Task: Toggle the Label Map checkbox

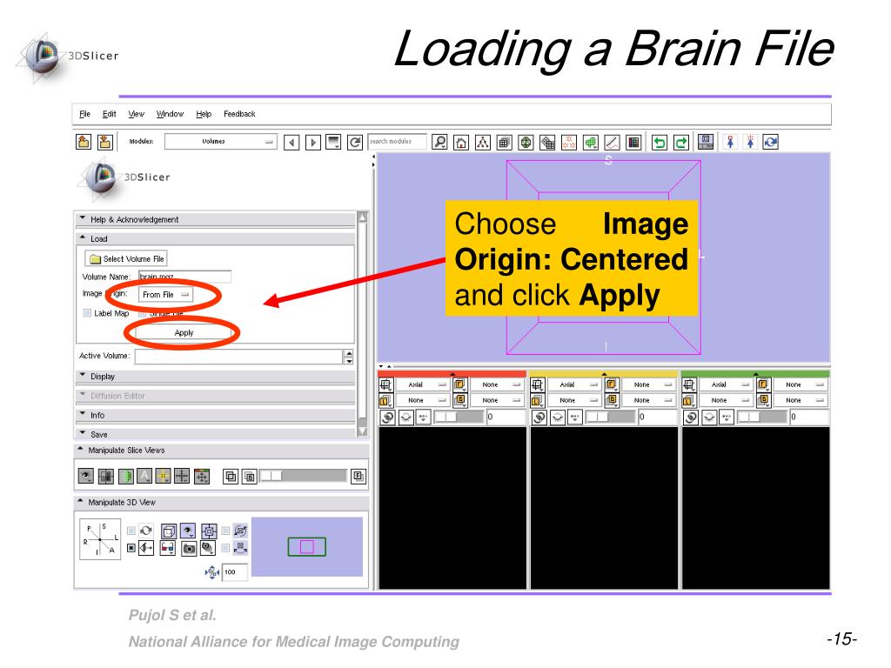Action: point(87,313)
